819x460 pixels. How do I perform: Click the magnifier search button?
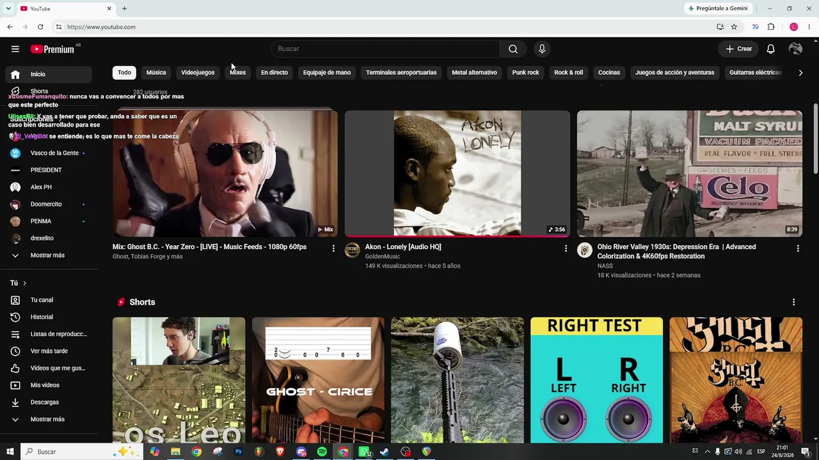click(513, 49)
